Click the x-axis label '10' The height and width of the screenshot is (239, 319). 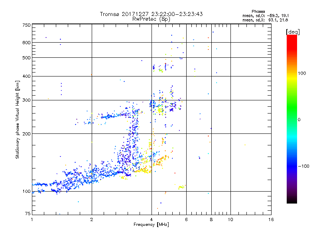(x=230, y=219)
